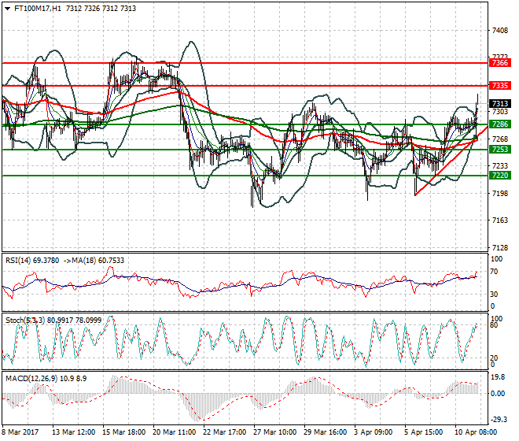Click the 7128 price scale value

tap(500, 248)
